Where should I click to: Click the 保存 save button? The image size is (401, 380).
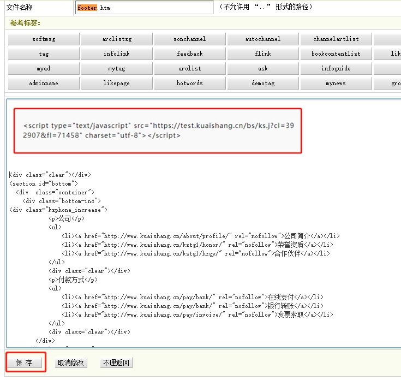25,363
